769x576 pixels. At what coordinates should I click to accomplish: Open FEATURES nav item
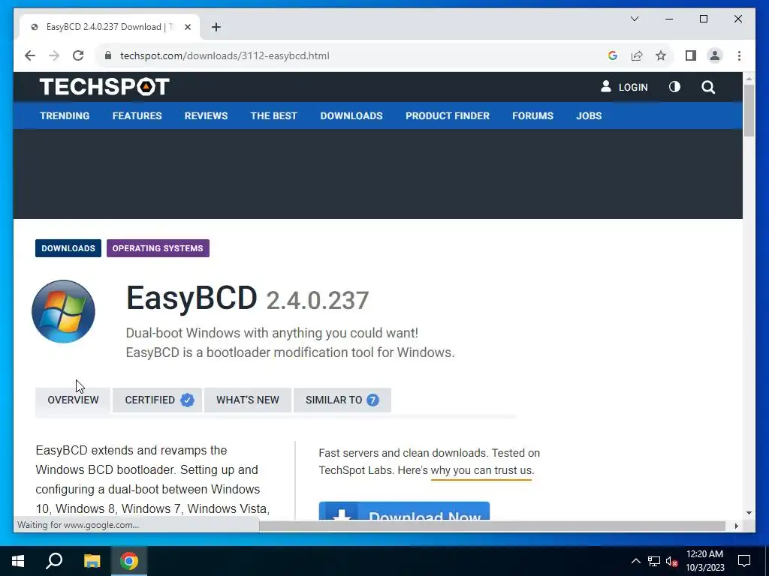pos(137,116)
